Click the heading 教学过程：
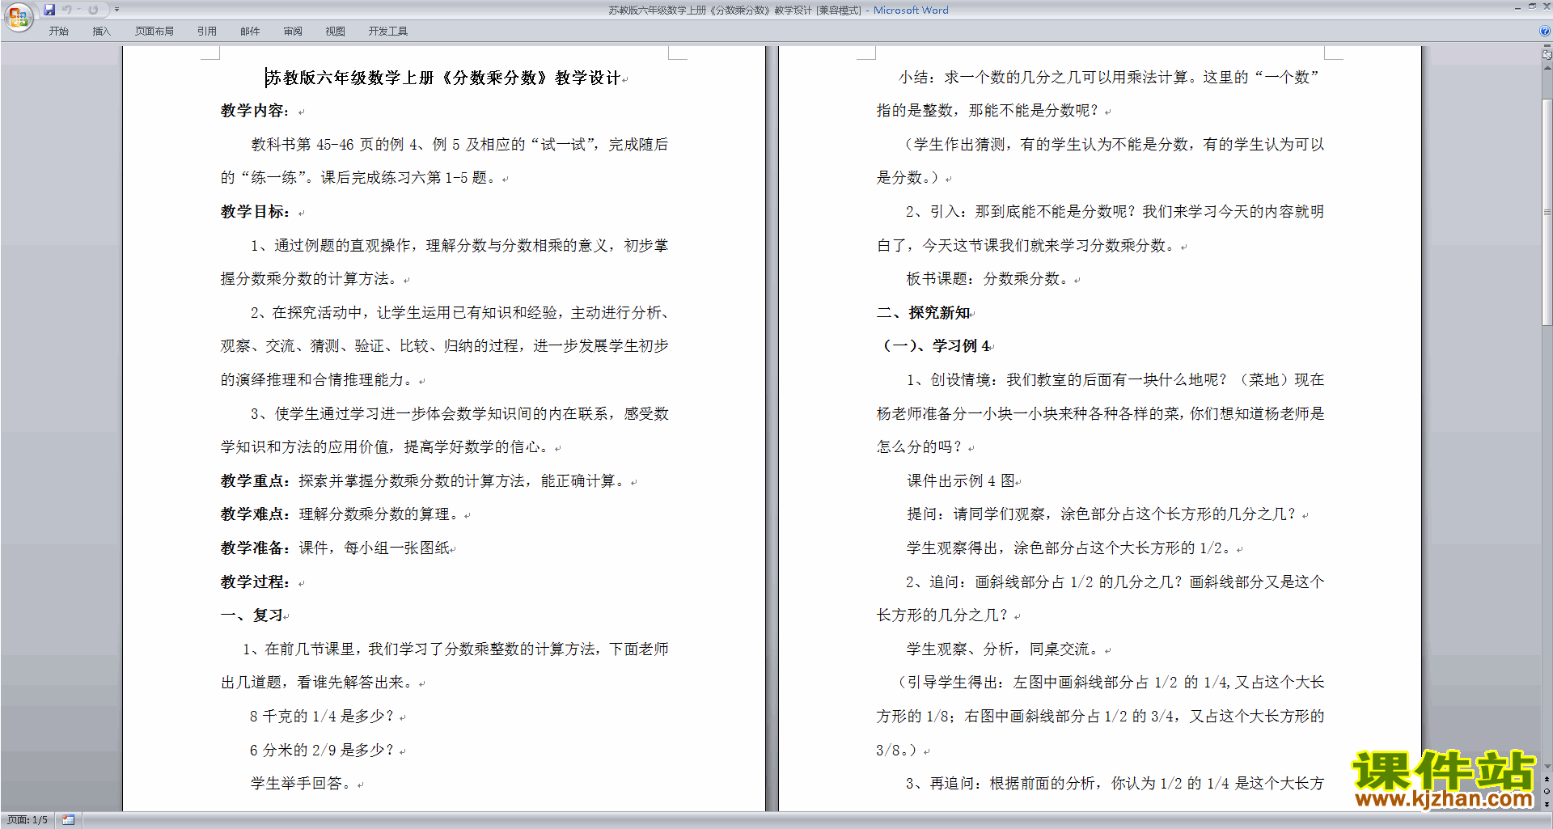The width and height of the screenshot is (1553, 829). [255, 582]
